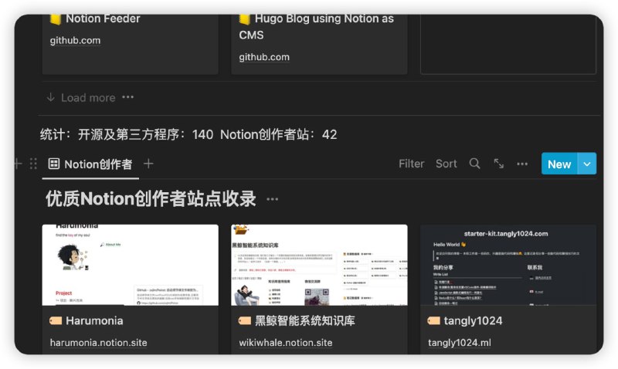Open the Harumonia card cover thumbnail

pyautogui.click(x=130, y=265)
